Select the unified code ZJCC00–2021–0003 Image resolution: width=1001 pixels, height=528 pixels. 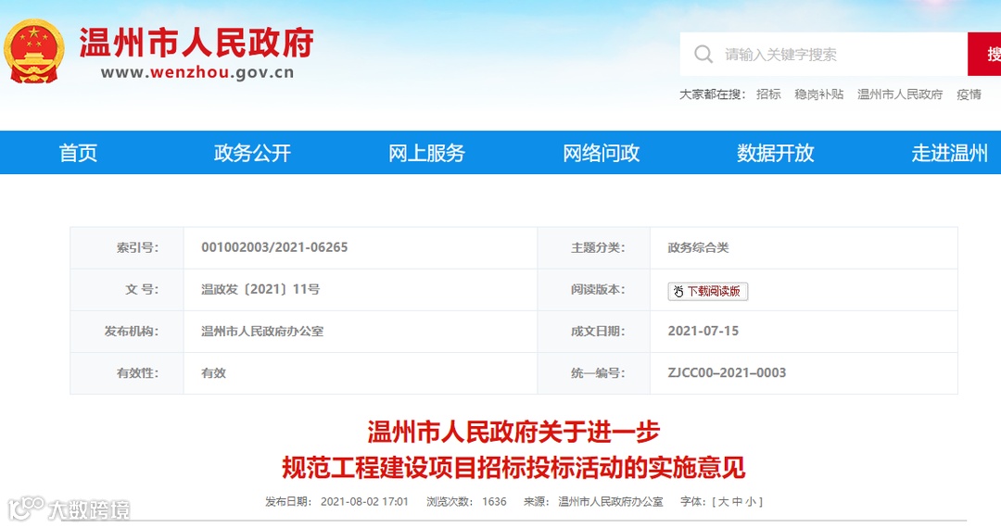click(x=727, y=373)
